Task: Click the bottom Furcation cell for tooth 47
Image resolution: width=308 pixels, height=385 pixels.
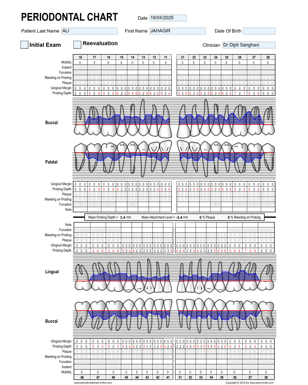Action: click(x=98, y=362)
